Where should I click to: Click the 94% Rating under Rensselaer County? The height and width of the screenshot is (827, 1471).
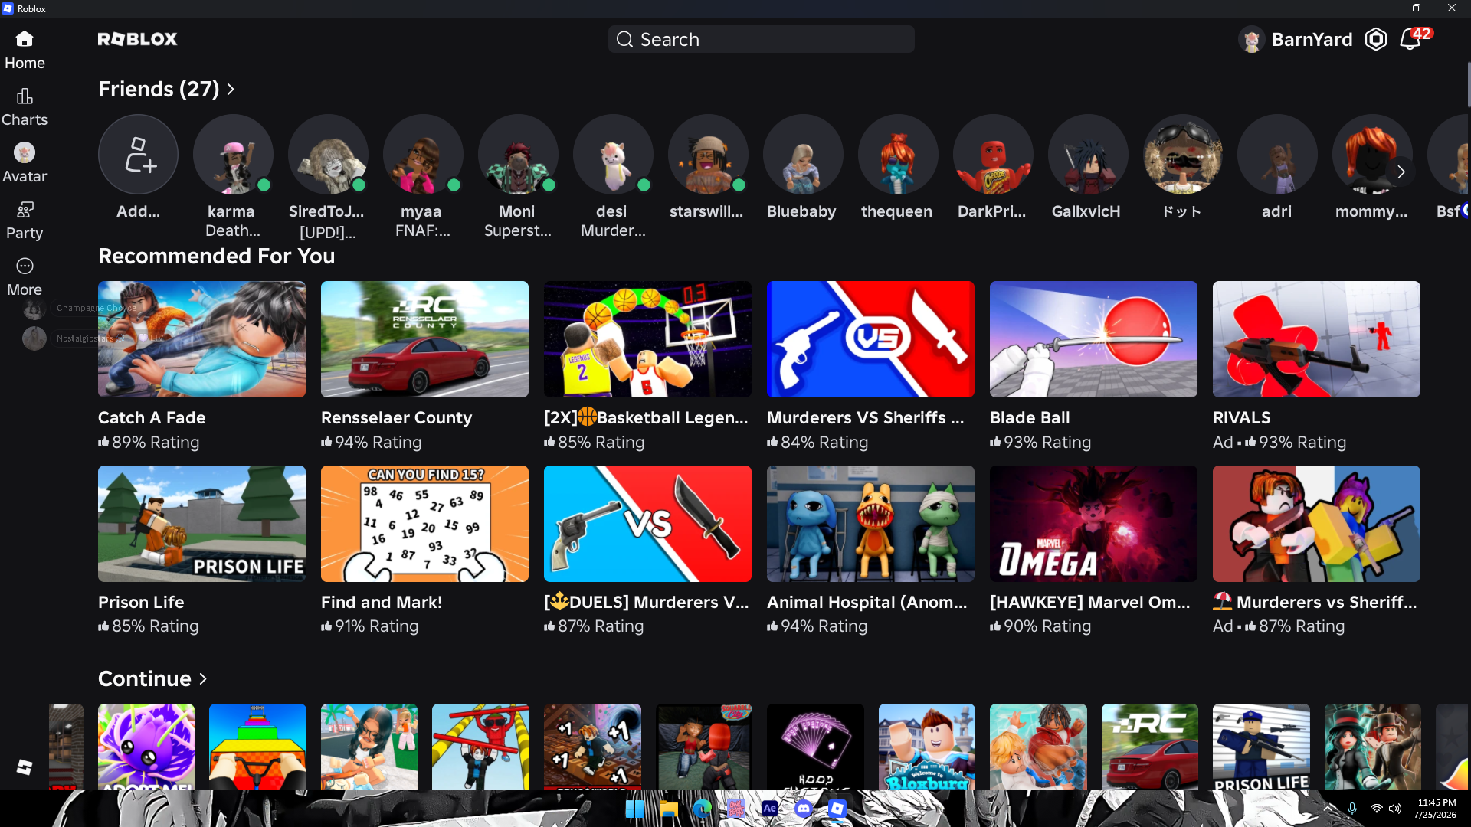pos(372,442)
